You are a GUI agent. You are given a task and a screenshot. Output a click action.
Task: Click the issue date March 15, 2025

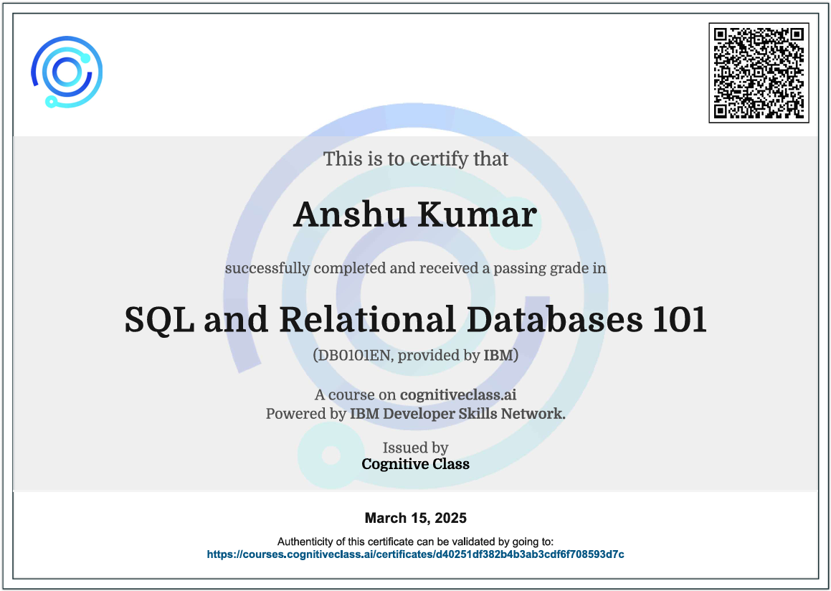pos(415,518)
